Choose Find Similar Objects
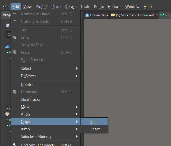171x146 pixels. point(46,144)
